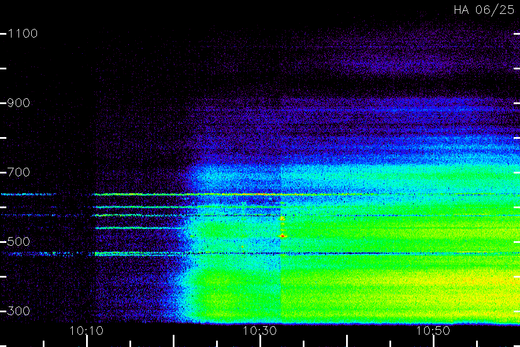Click the 1100 frequency axis label
520x347 pixels.
[23, 34]
